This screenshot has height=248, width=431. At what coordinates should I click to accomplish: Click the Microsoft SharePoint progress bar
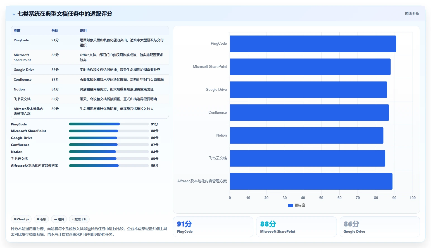(x=109, y=131)
